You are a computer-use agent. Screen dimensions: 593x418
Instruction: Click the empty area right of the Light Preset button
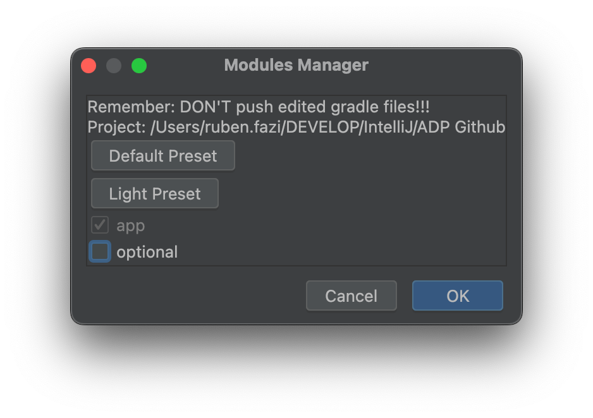coord(361,193)
